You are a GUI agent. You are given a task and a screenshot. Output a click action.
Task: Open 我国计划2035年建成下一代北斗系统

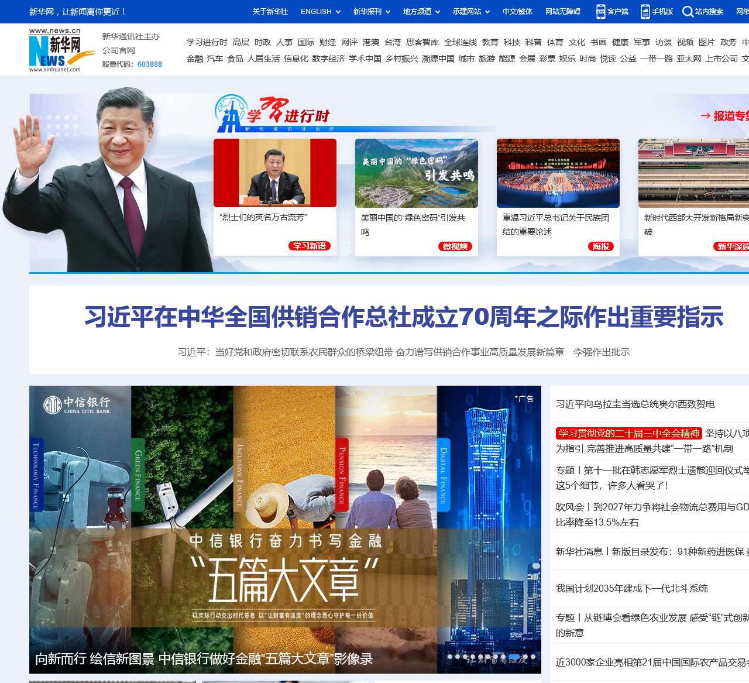tap(632, 588)
